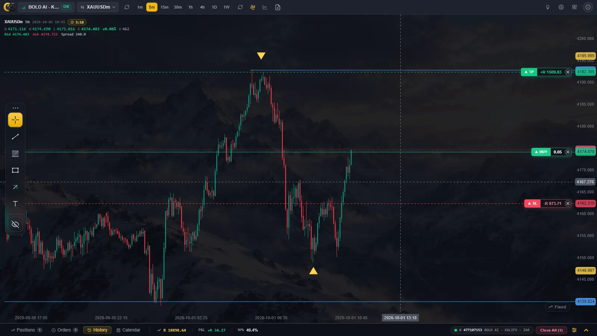Click the add-document template icon
The image size is (597, 336).
click(x=278, y=7)
